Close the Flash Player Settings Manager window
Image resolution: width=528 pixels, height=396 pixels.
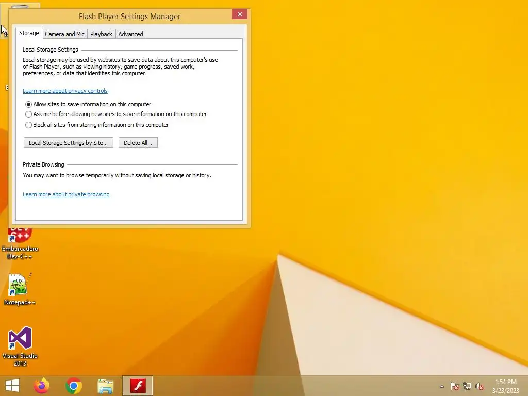[x=239, y=14]
